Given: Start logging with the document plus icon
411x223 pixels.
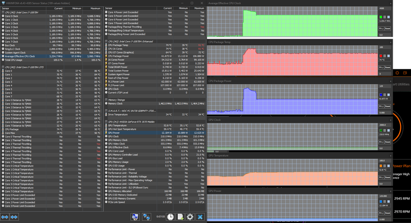Looking at the screenshot, I should (180, 217).
